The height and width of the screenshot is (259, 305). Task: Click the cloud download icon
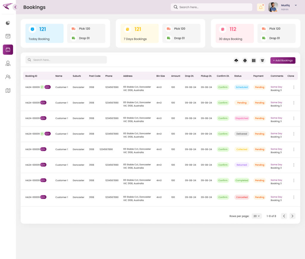pos(236,60)
